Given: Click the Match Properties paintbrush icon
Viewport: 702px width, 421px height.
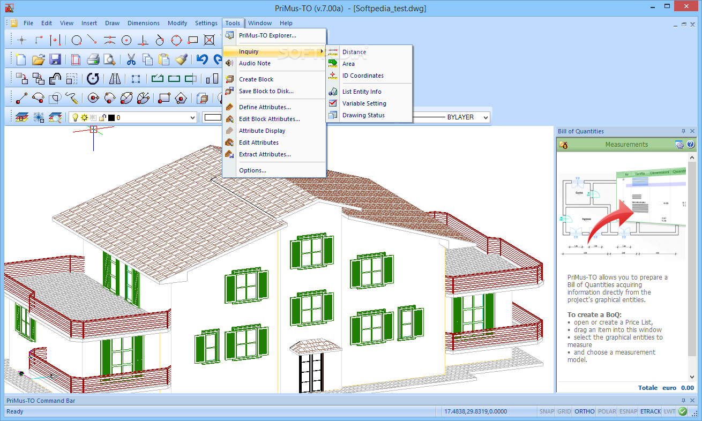Looking at the screenshot, I should click(x=181, y=59).
